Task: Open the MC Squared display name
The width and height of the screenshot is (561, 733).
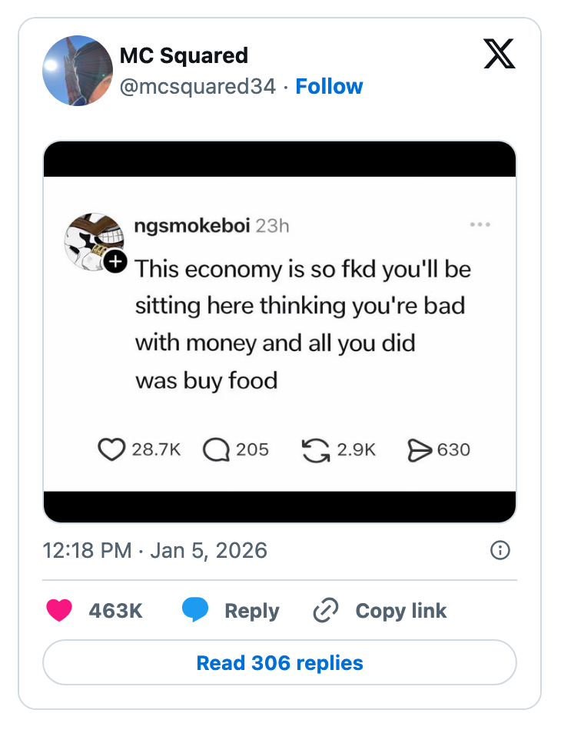Action: coord(184,55)
